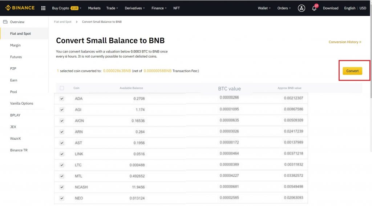Click Conversion History double-chevron arrow
372x206 pixels.
tap(360, 42)
